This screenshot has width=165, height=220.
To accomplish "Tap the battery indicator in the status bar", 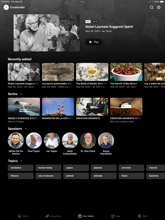I will pyautogui.click(x=162, y=2).
